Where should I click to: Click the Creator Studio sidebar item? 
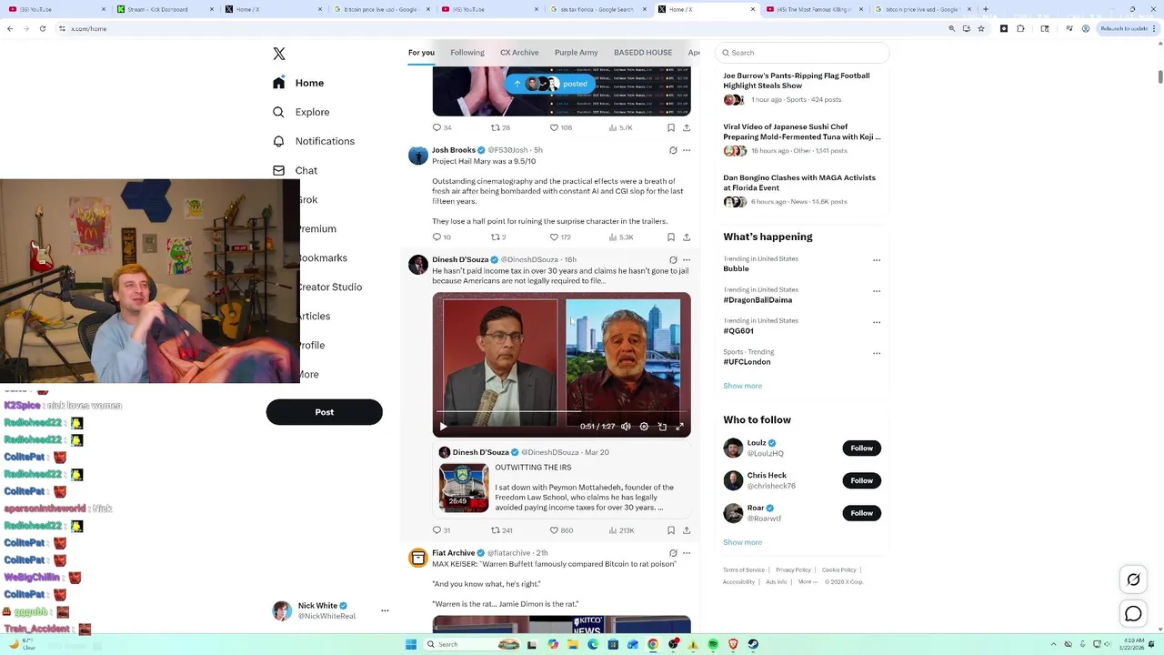[329, 287]
